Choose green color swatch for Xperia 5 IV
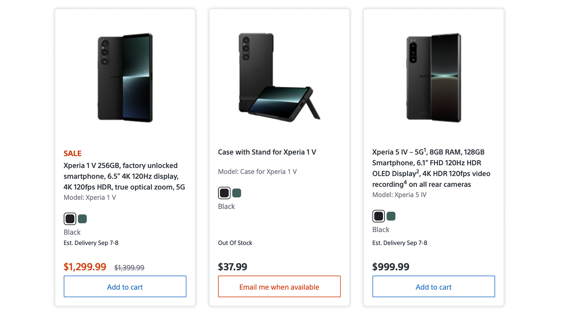The image size is (561, 316). pos(391,216)
